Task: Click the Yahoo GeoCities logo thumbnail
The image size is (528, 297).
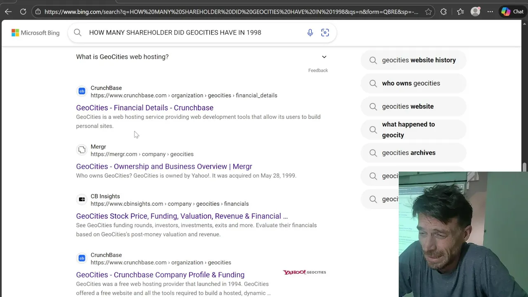Action: (x=304, y=272)
